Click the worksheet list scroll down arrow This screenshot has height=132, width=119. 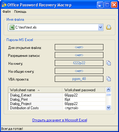click(108, 107)
